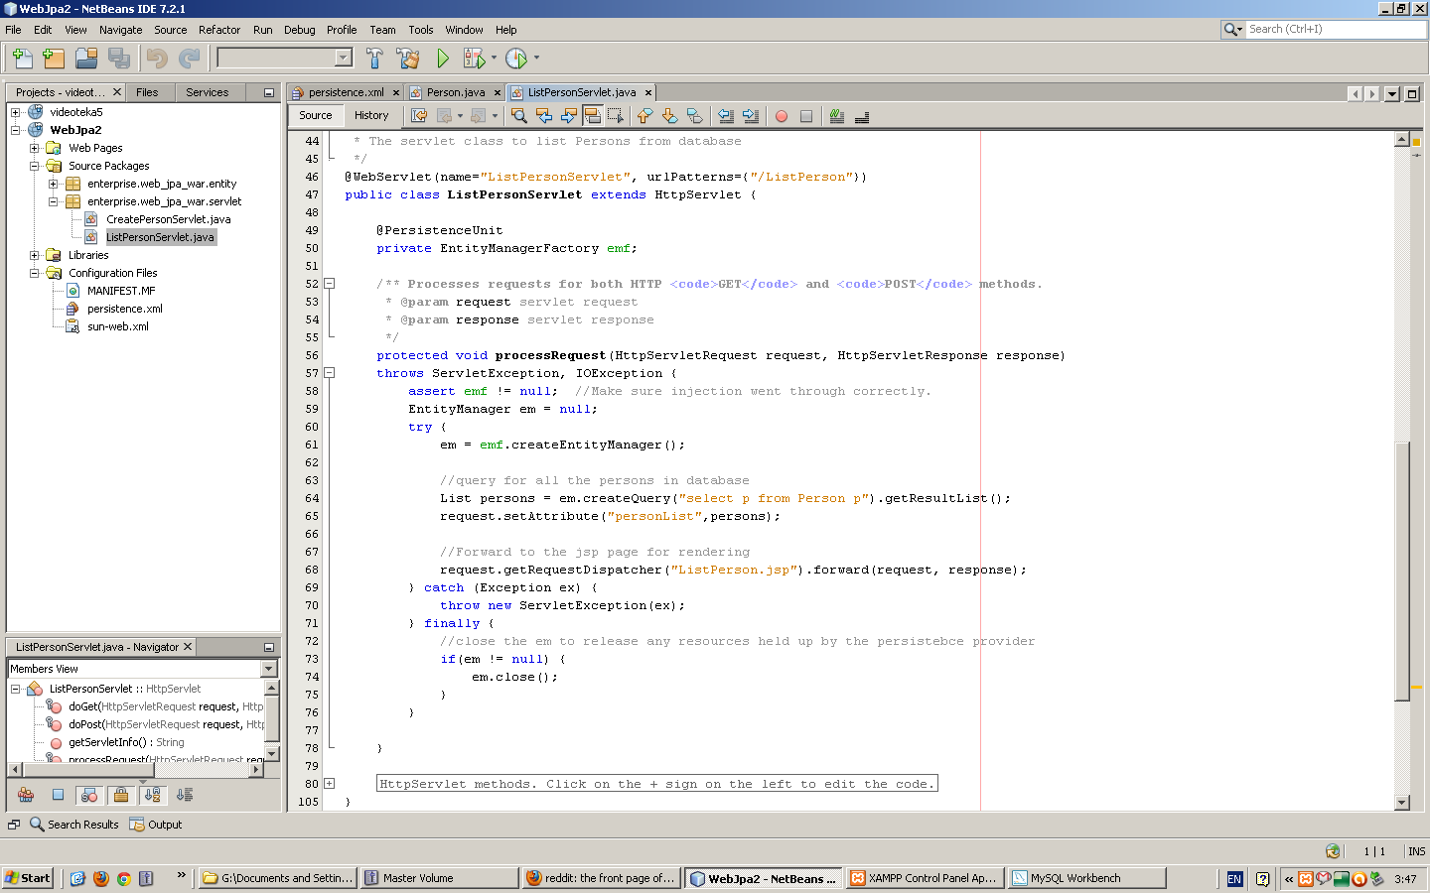Select the Source view button
This screenshot has width=1430, height=893.
click(x=316, y=115)
